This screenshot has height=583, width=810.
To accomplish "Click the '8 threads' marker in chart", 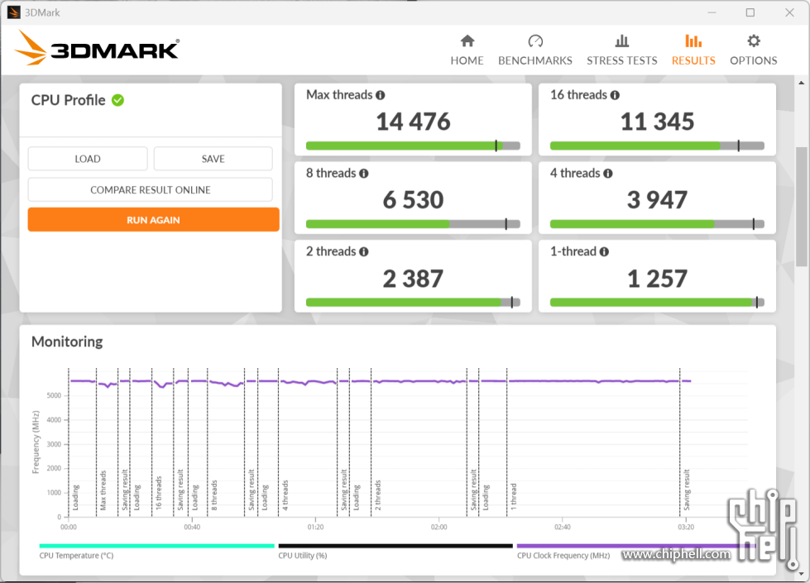I will (x=214, y=495).
